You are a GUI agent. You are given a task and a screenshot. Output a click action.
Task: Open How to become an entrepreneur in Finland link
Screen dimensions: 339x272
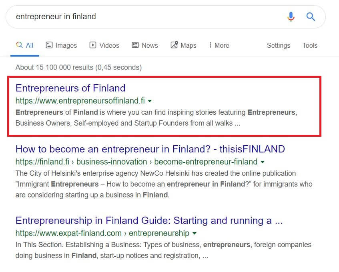[x=150, y=149]
